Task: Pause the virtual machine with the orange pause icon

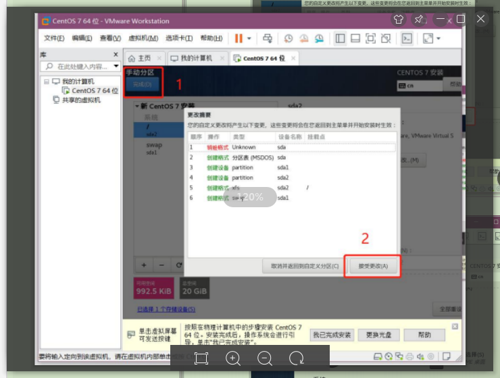Action: pyautogui.click(x=239, y=38)
